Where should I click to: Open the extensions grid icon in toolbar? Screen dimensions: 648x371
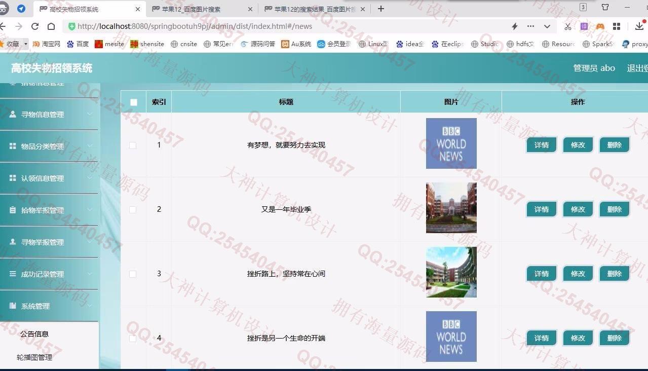pyautogui.click(x=617, y=26)
